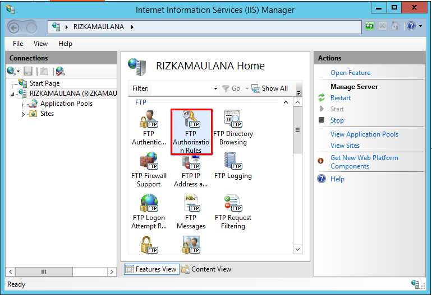
Task: Click the Get New Web Platform Components icon
Action: [321, 161]
